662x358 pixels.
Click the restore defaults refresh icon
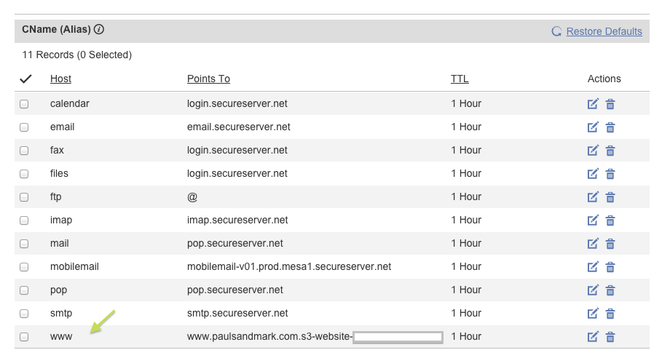[556, 31]
